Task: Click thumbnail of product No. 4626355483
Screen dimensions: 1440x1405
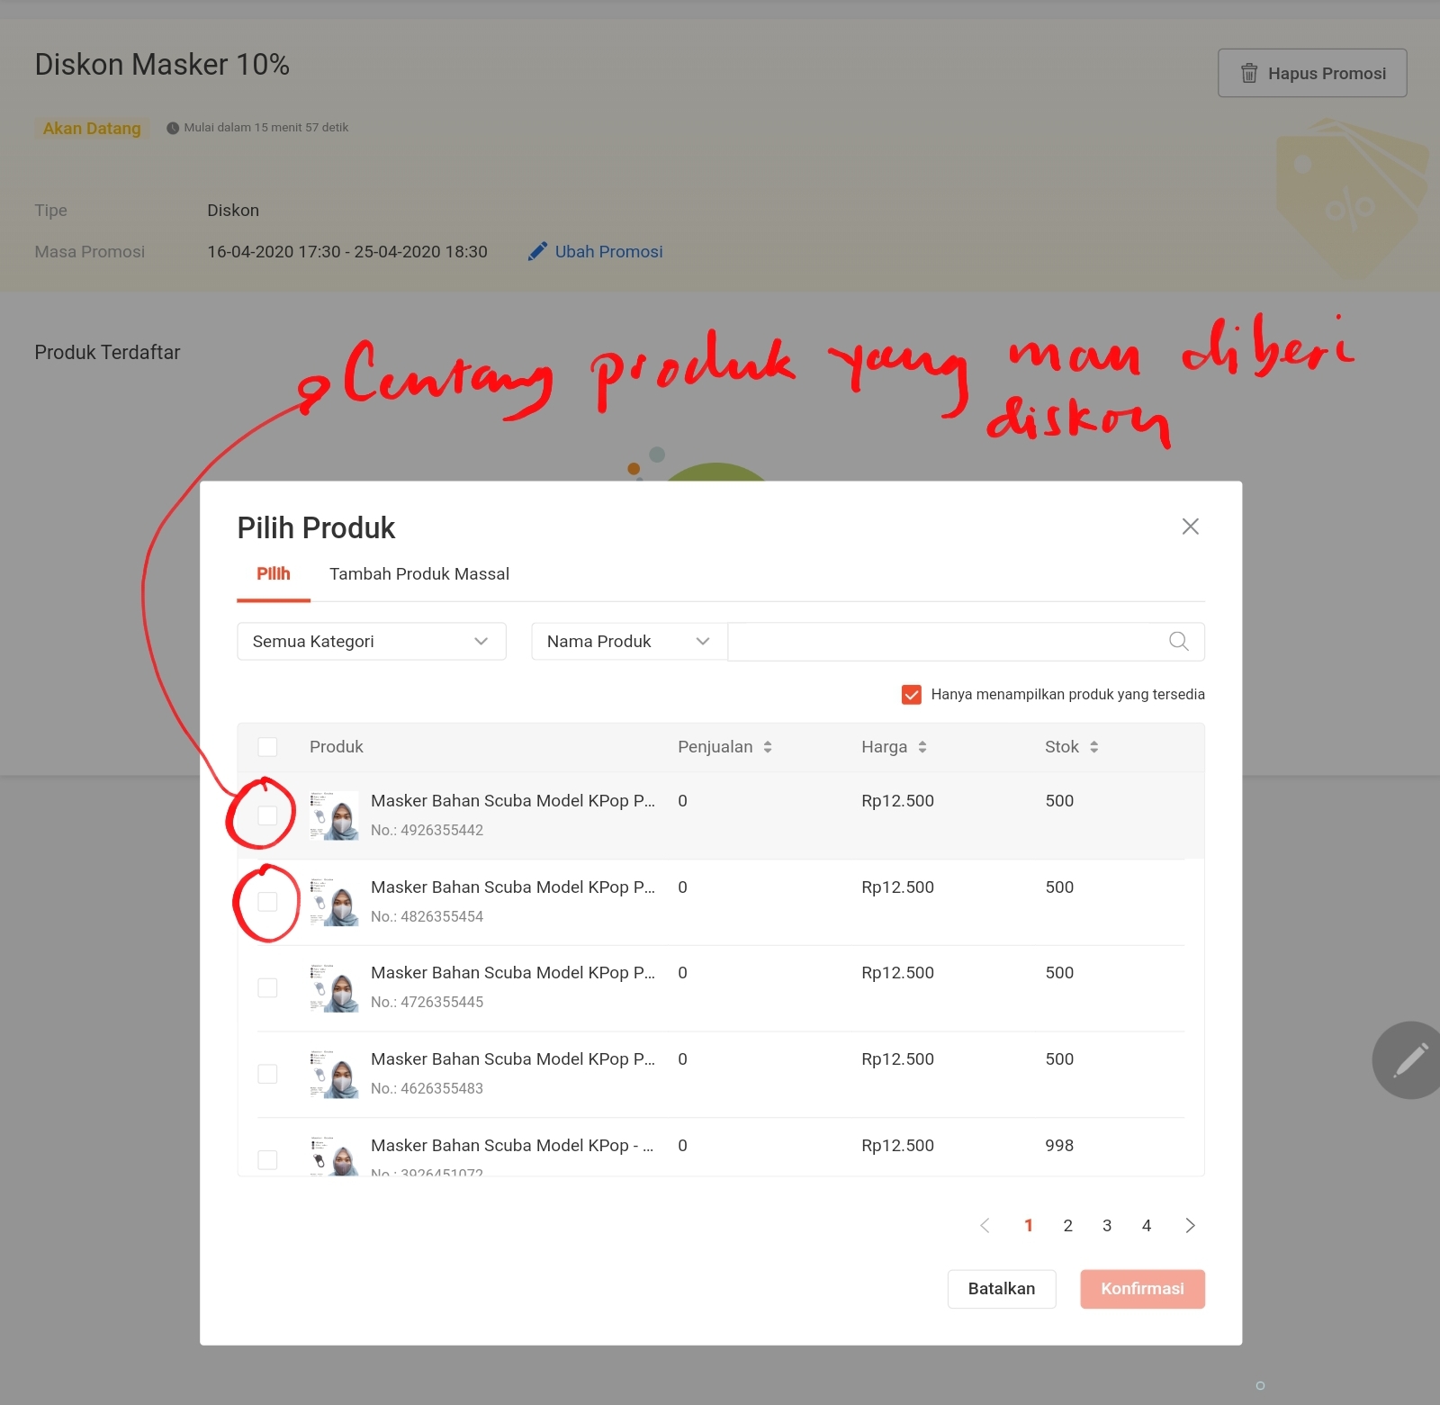Action: point(334,1074)
